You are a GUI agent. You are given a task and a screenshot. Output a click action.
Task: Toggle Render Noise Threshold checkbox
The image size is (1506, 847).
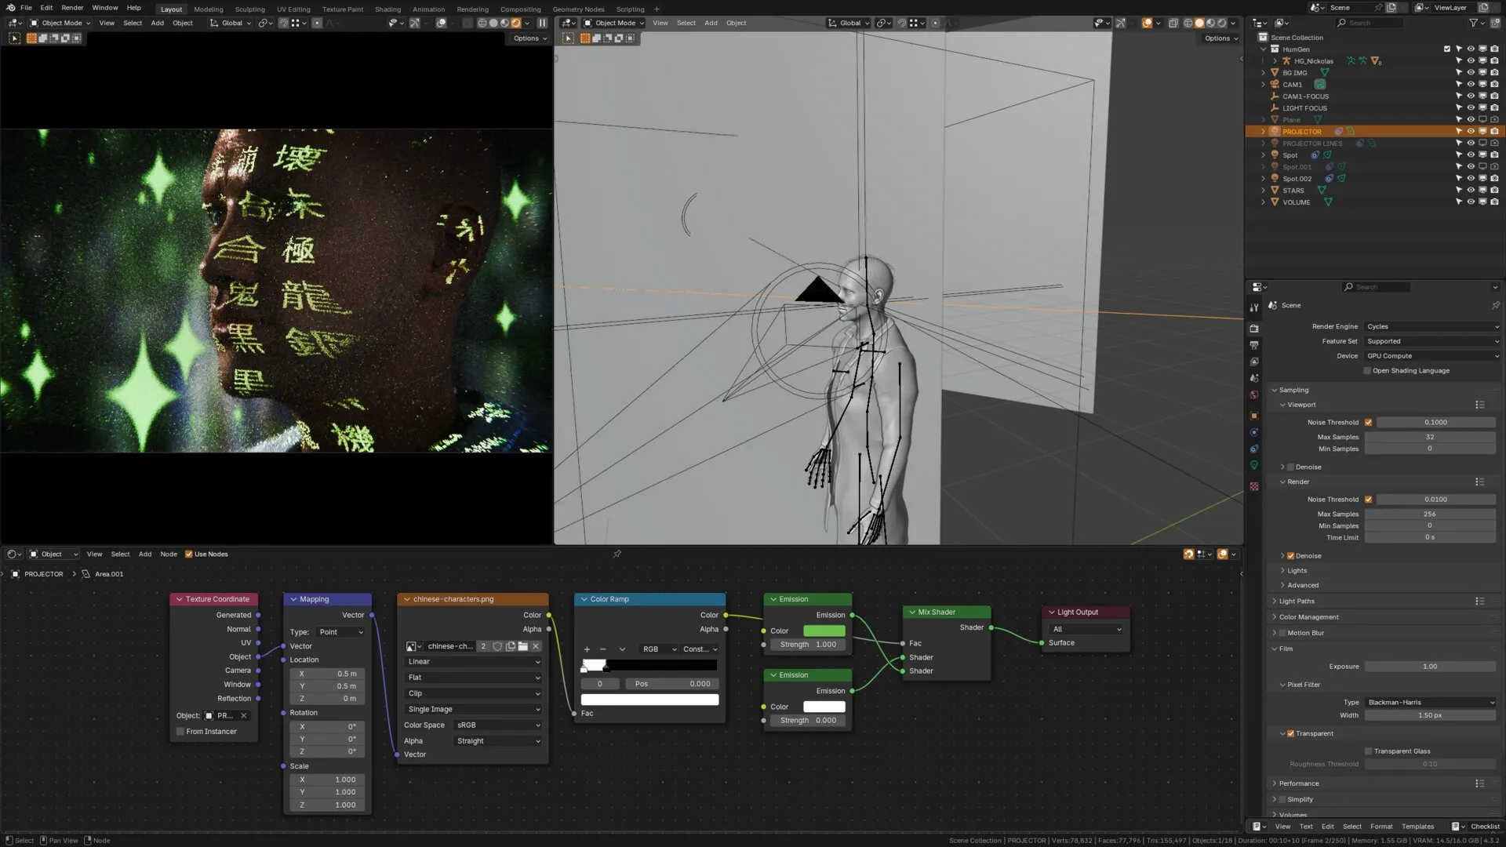point(1369,500)
